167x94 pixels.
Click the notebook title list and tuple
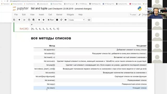[x=39, y=8]
